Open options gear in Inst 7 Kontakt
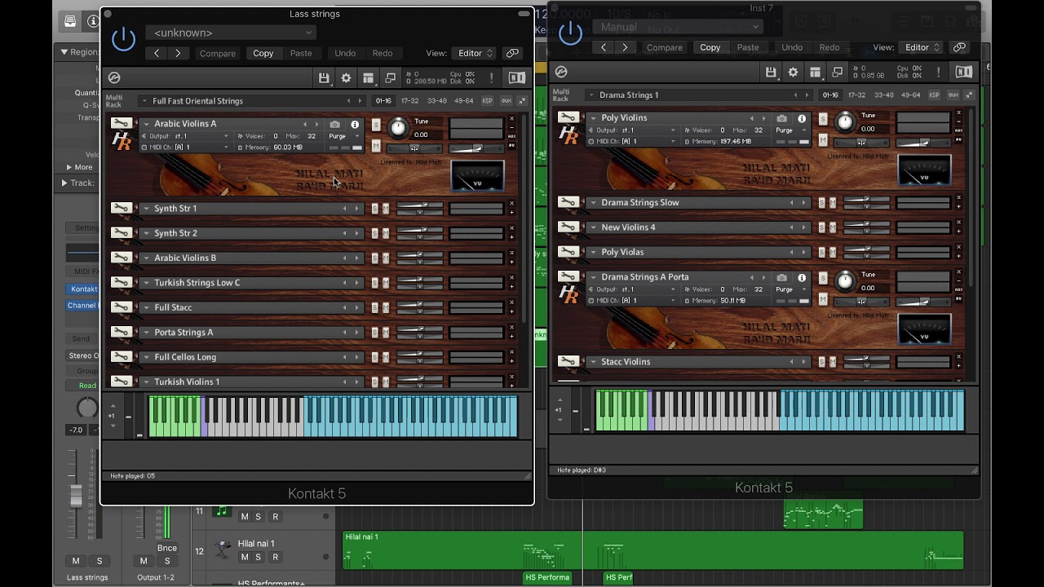Screen dimensions: 1044x587 (793, 73)
